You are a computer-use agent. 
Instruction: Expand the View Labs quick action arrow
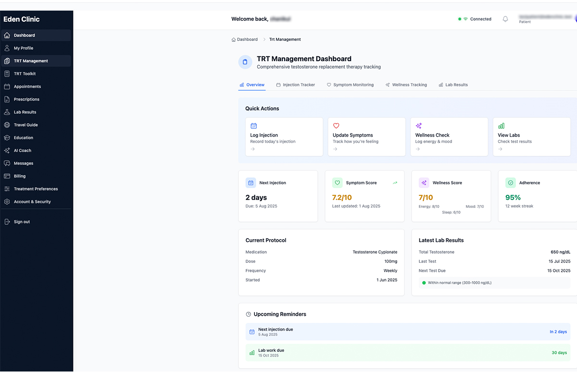click(x=501, y=149)
